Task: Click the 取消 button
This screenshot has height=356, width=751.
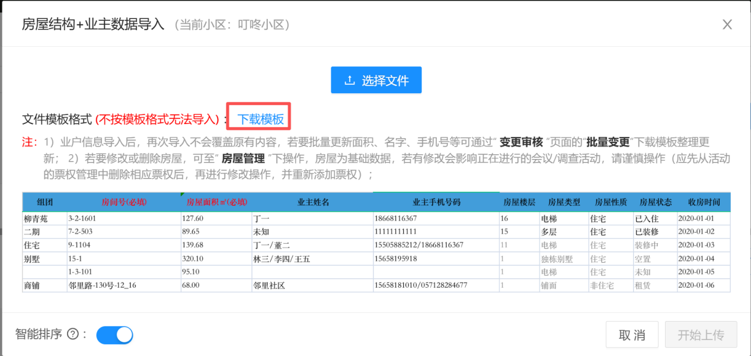Action: pos(632,335)
